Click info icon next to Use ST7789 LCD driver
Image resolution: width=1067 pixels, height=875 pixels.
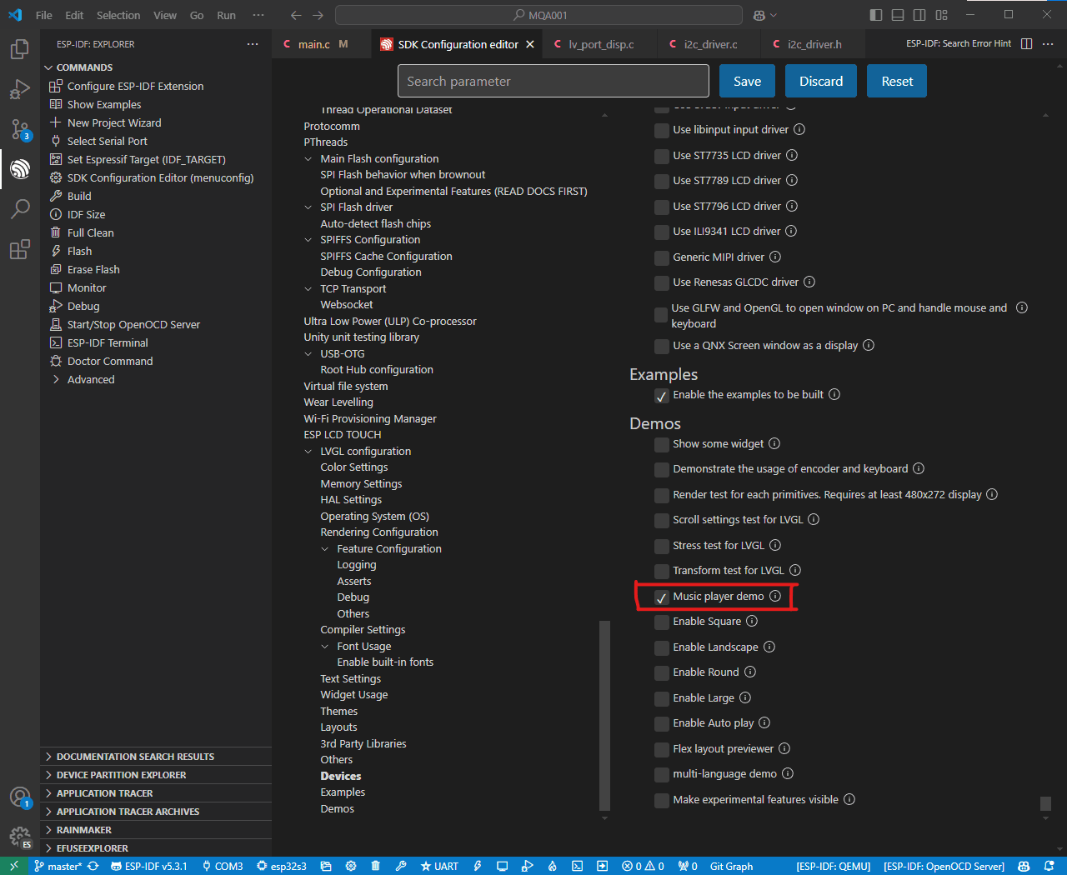click(x=792, y=180)
